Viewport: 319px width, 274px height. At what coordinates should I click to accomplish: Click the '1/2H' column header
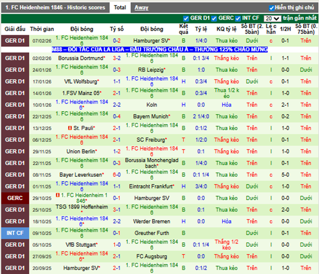(285, 29)
